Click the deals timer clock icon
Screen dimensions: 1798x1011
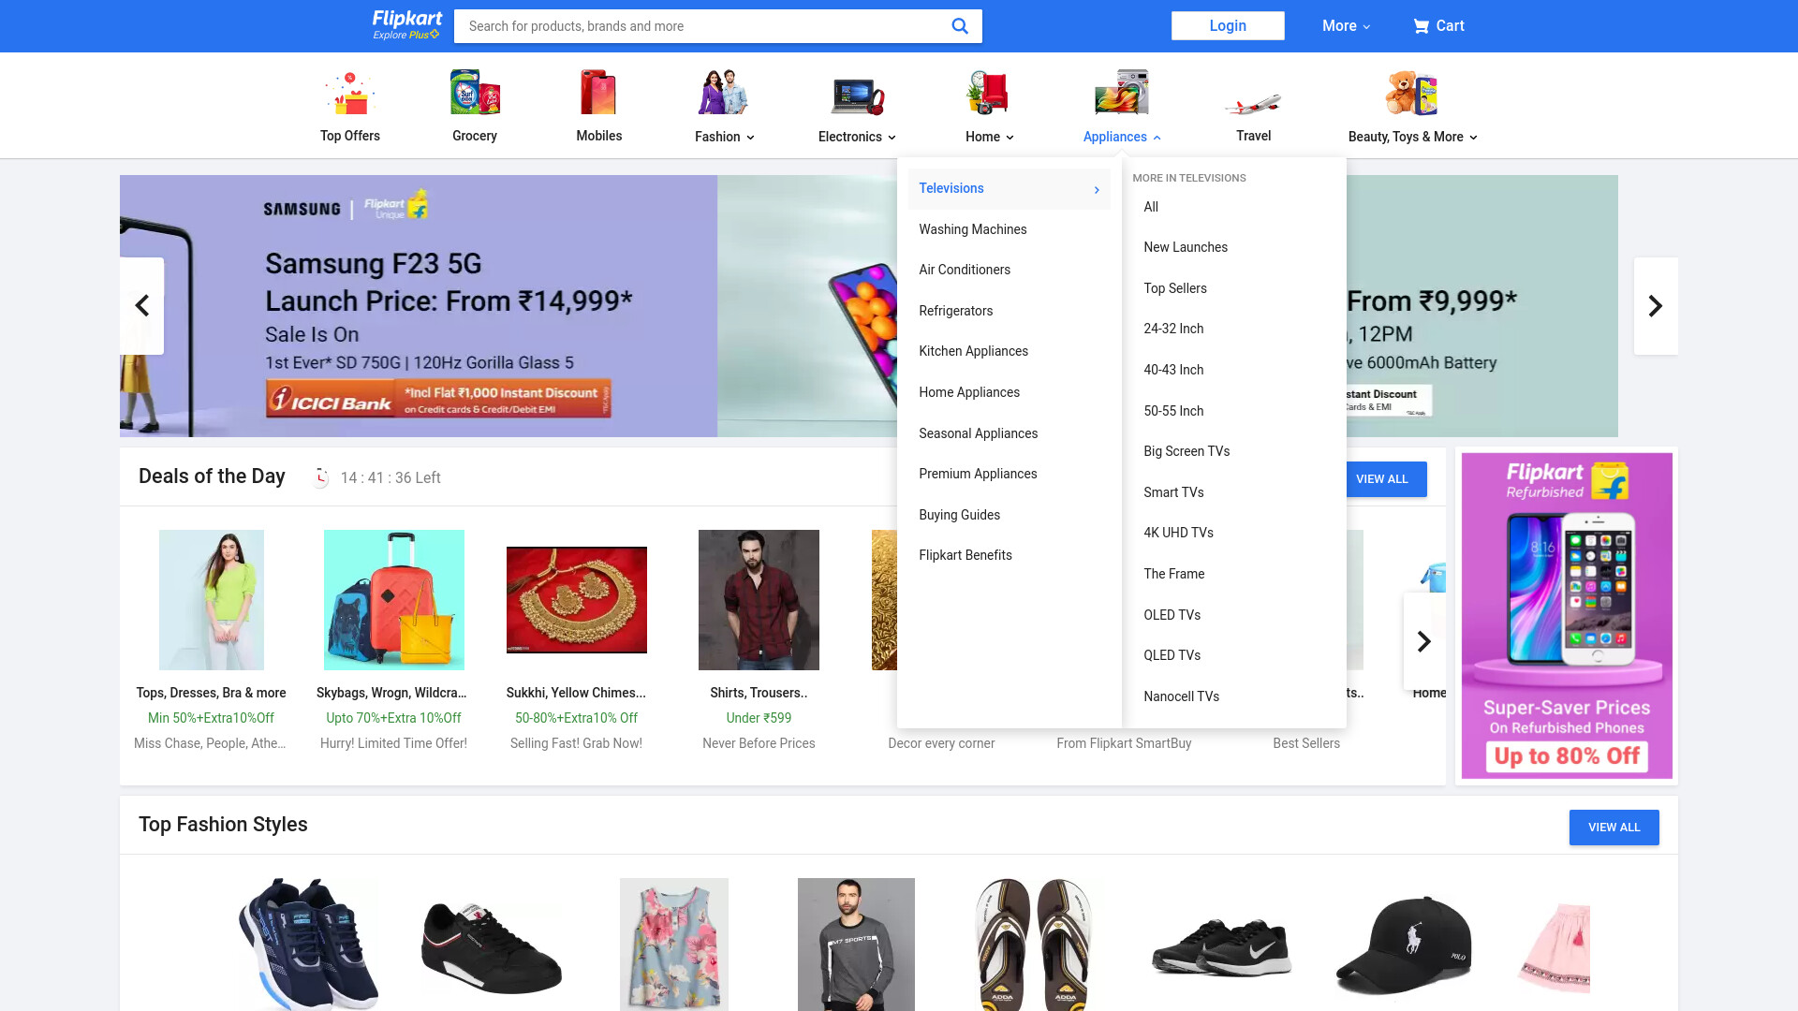(320, 477)
